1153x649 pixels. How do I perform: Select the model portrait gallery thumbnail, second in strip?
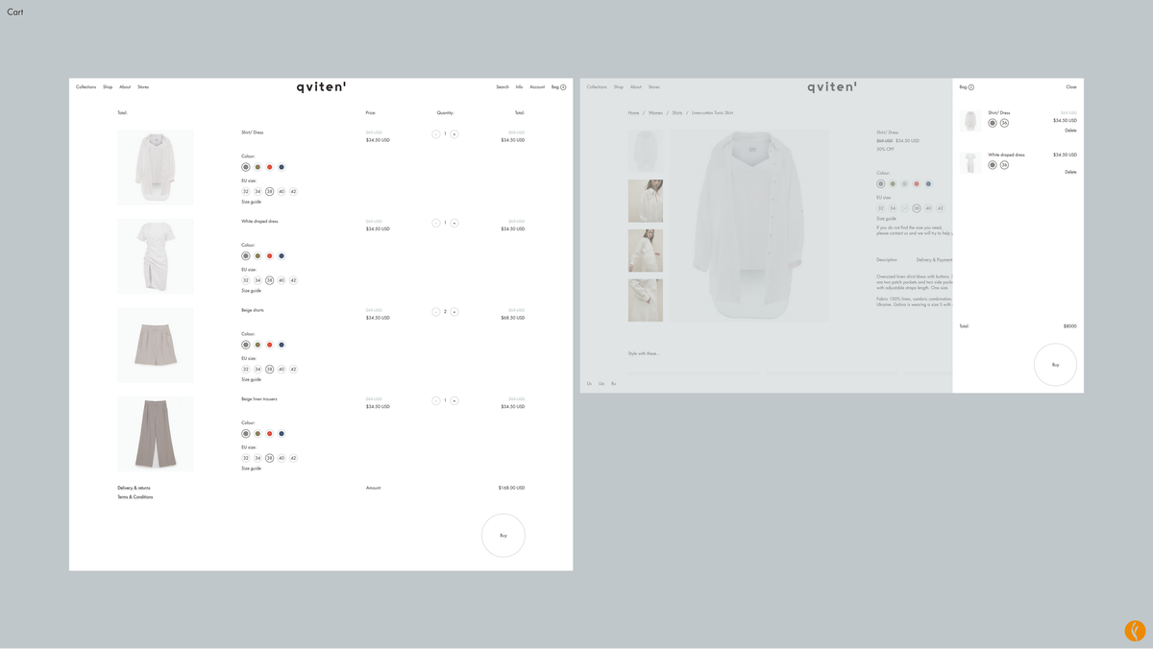(x=646, y=201)
